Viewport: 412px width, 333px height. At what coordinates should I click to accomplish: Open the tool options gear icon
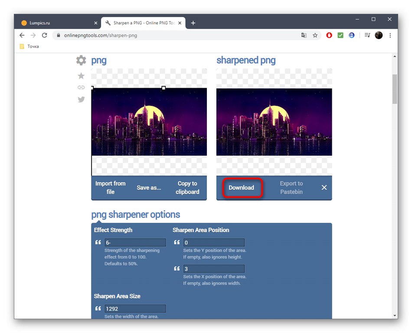click(81, 60)
